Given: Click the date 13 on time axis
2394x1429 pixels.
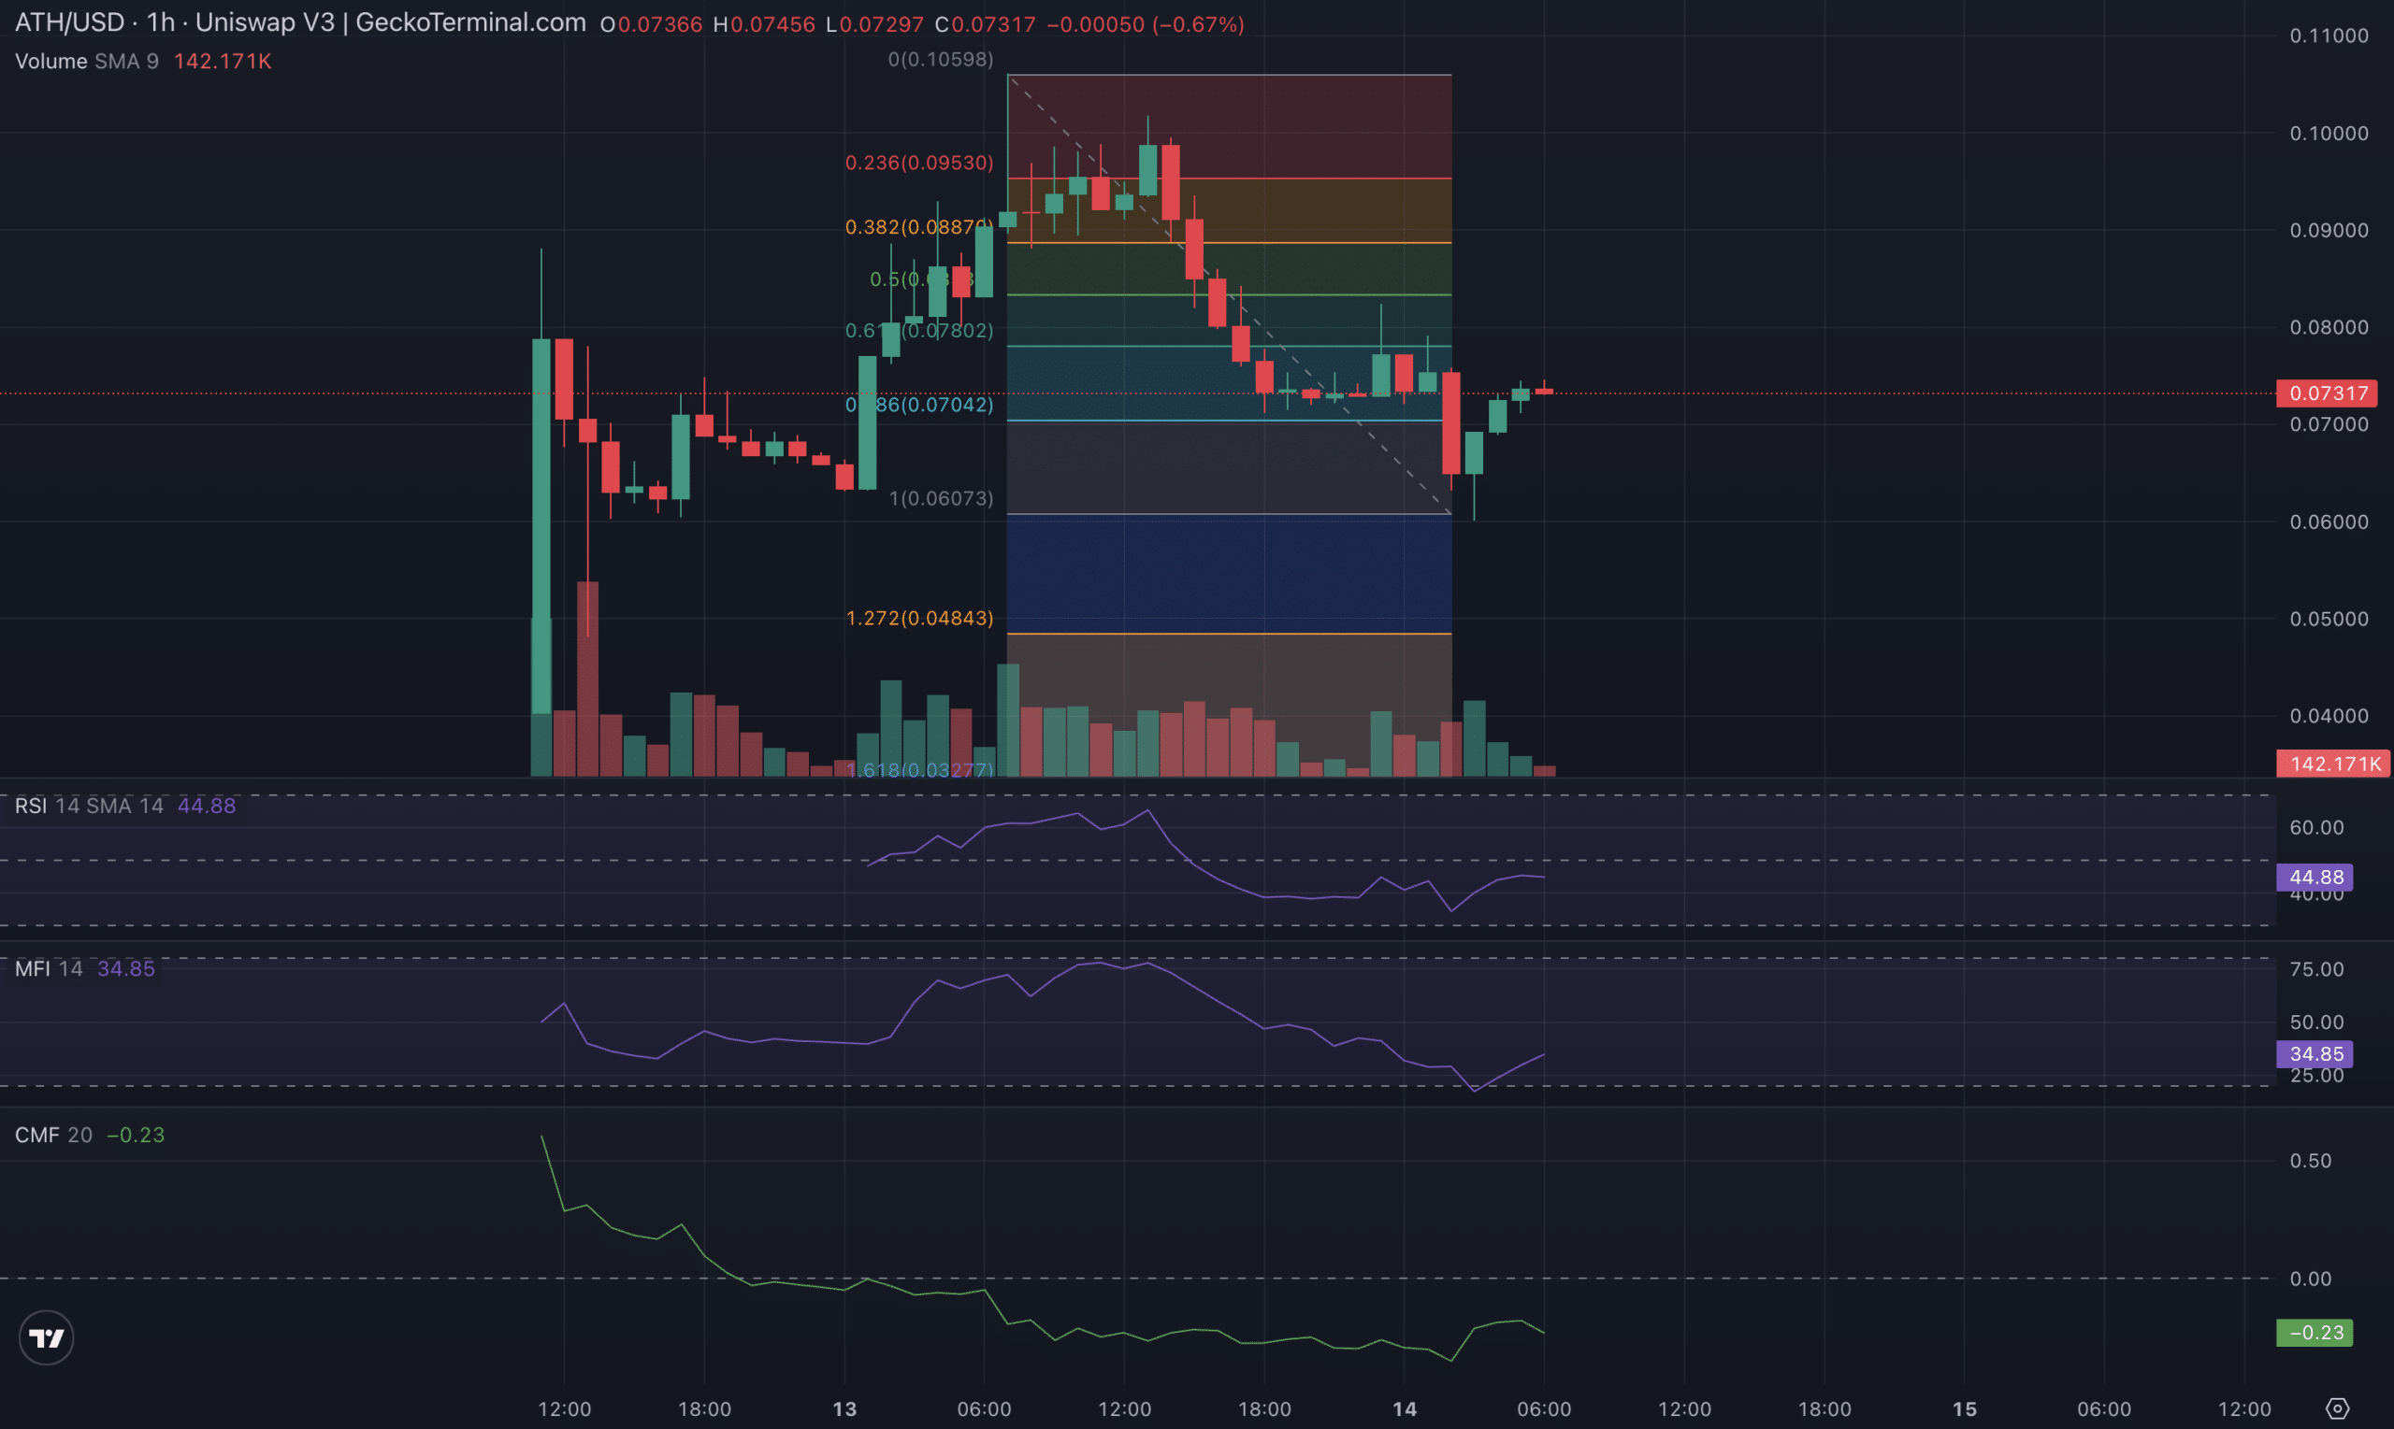Looking at the screenshot, I should (844, 1408).
